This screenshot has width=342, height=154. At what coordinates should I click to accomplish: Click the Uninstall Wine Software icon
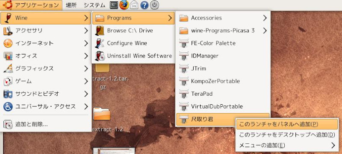pyautogui.click(x=100, y=56)
